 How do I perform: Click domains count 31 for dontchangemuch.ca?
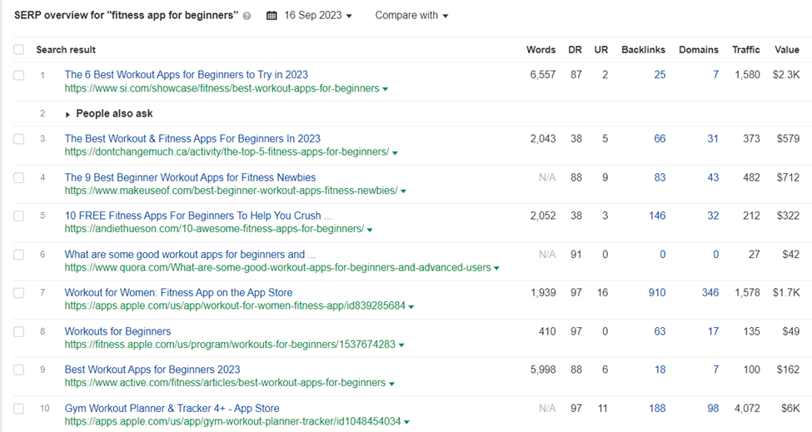[713, 139]
